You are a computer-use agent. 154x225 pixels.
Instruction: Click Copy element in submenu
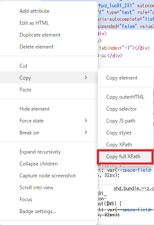point(122,78)
